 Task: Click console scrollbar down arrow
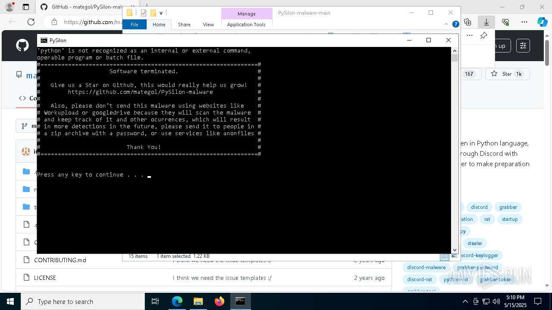tap(455, 250)
